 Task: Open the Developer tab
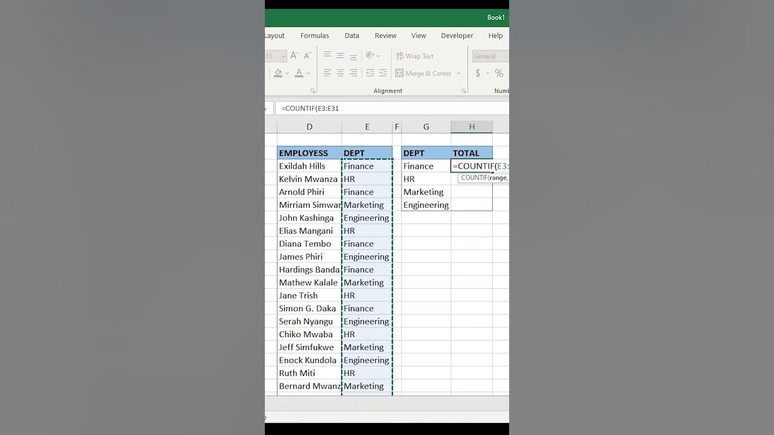(x=457, y=36)
